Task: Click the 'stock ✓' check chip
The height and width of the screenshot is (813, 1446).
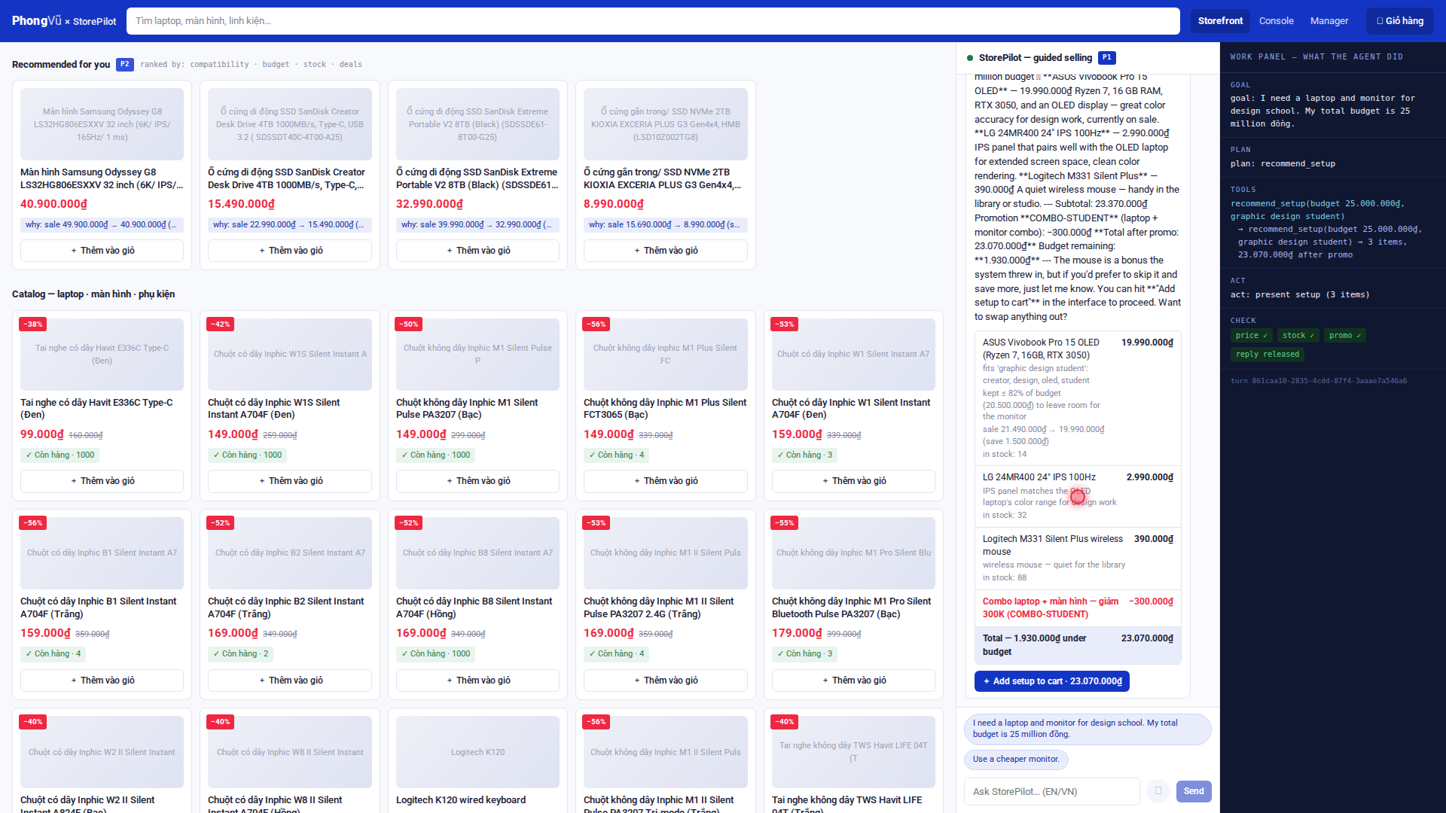Action: point(1299,336)
